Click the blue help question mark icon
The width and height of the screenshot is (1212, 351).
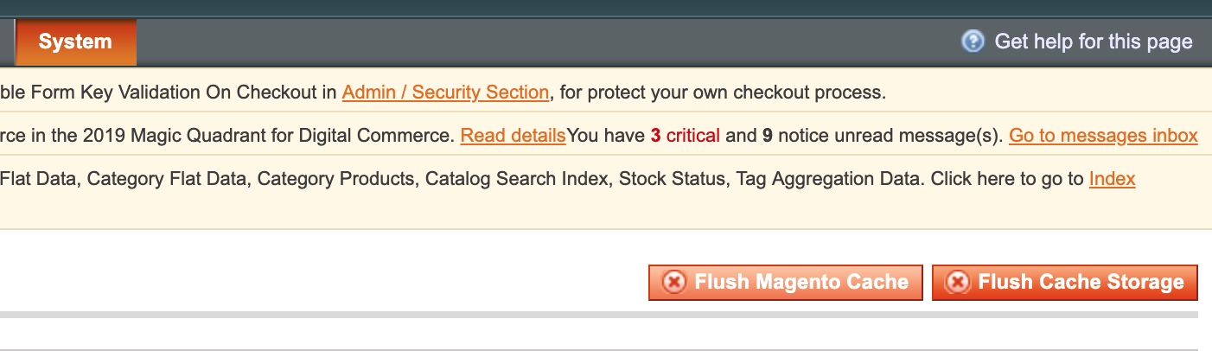pos(973,41)
